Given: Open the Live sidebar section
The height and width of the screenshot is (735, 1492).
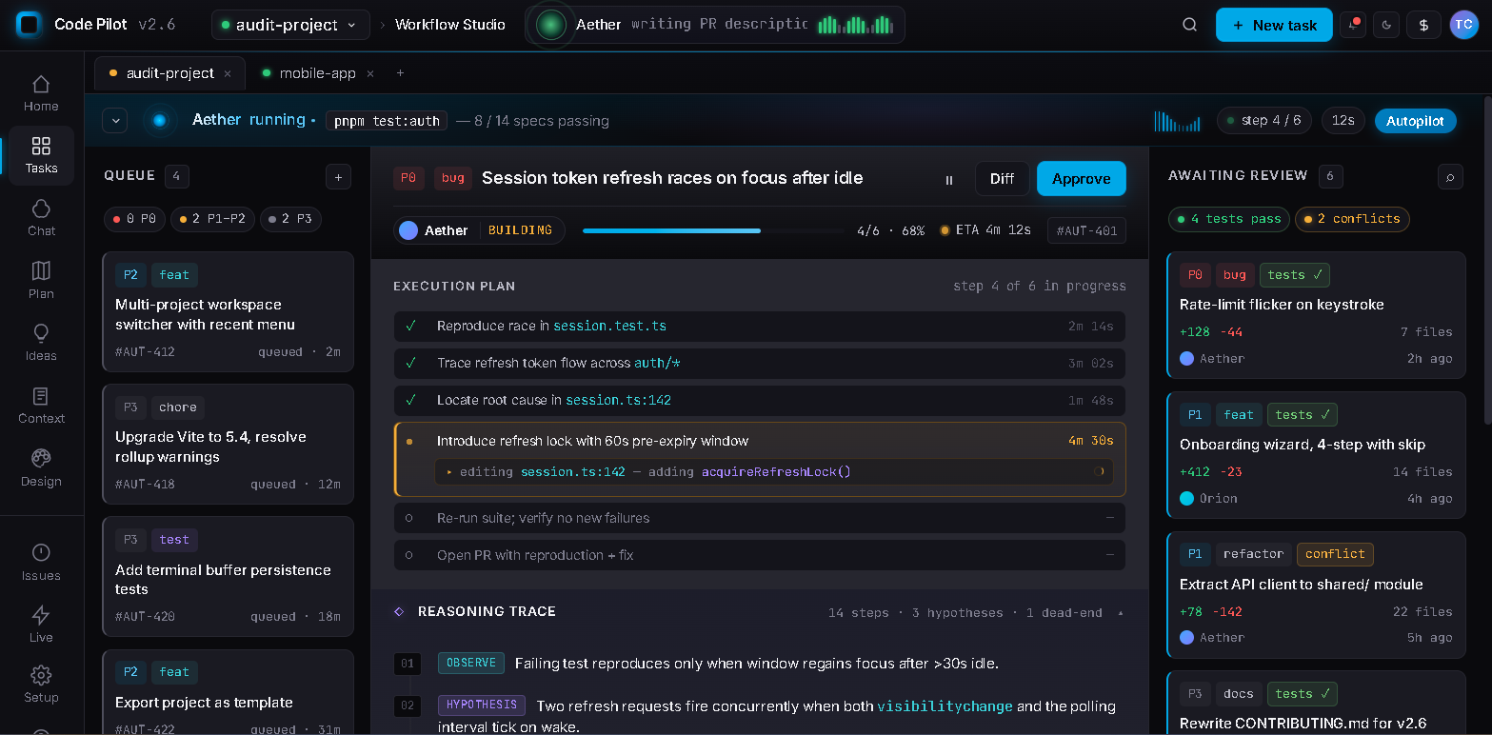Looking at the screenshot, I should pyautogui.click(x=41, y=625).
